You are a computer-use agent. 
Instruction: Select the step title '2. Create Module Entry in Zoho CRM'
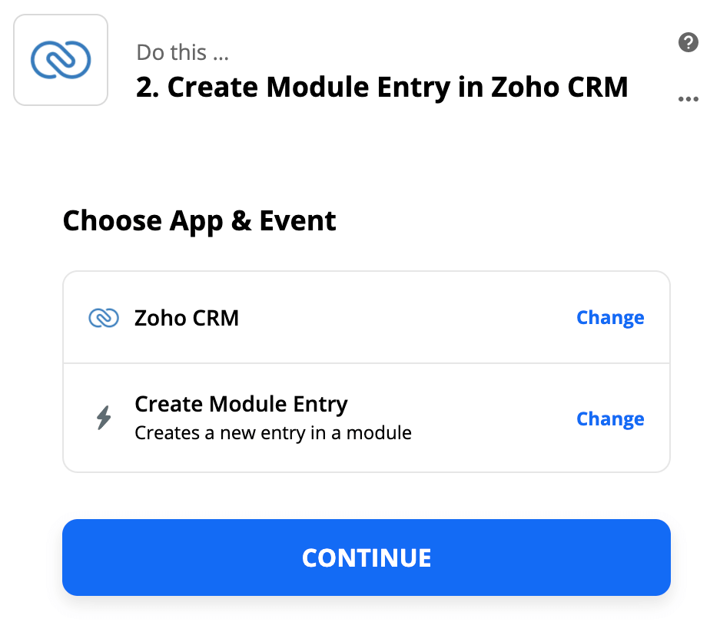[382, 88]
